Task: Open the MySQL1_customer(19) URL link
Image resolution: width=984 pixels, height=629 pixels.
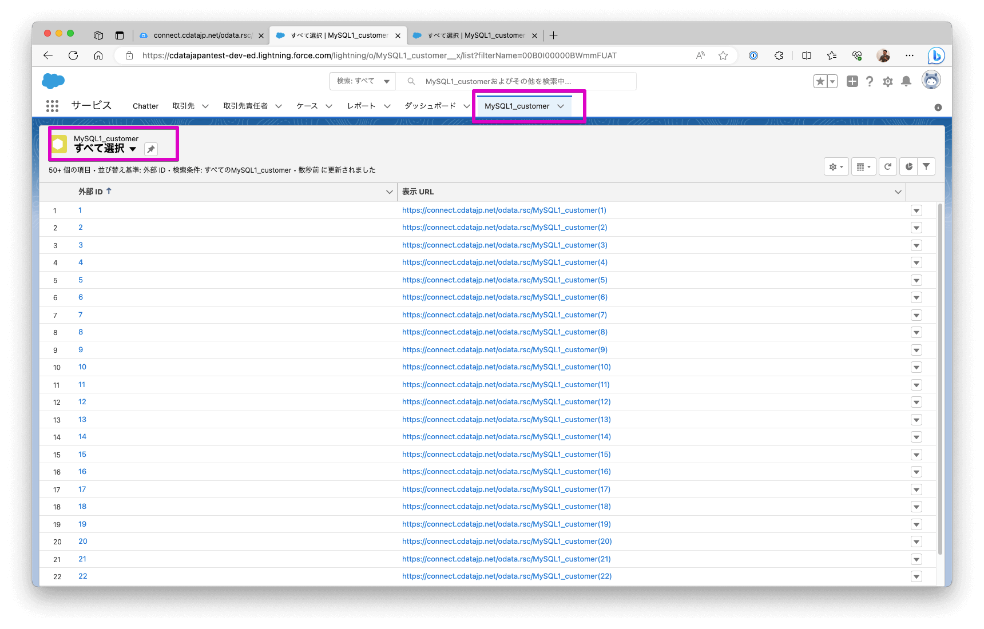Action: click(x=506, y=524)
